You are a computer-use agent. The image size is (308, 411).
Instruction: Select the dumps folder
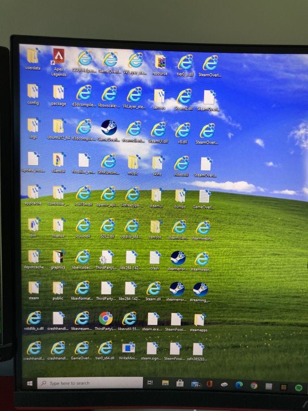pos(180,196)
